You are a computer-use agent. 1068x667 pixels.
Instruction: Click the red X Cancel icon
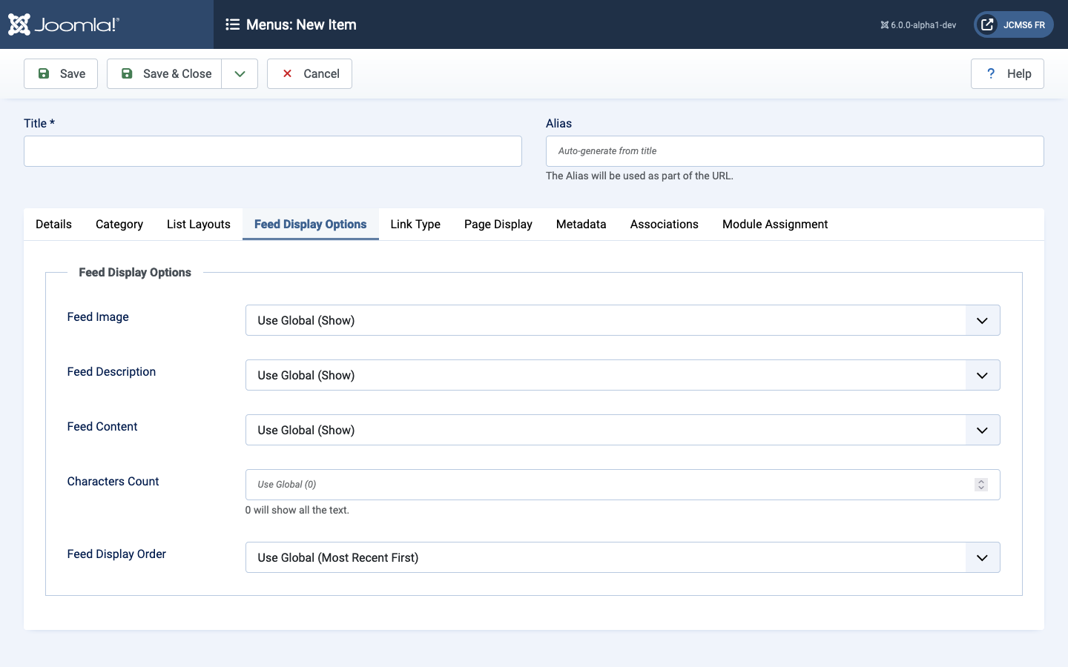click(x=287, y=73)
